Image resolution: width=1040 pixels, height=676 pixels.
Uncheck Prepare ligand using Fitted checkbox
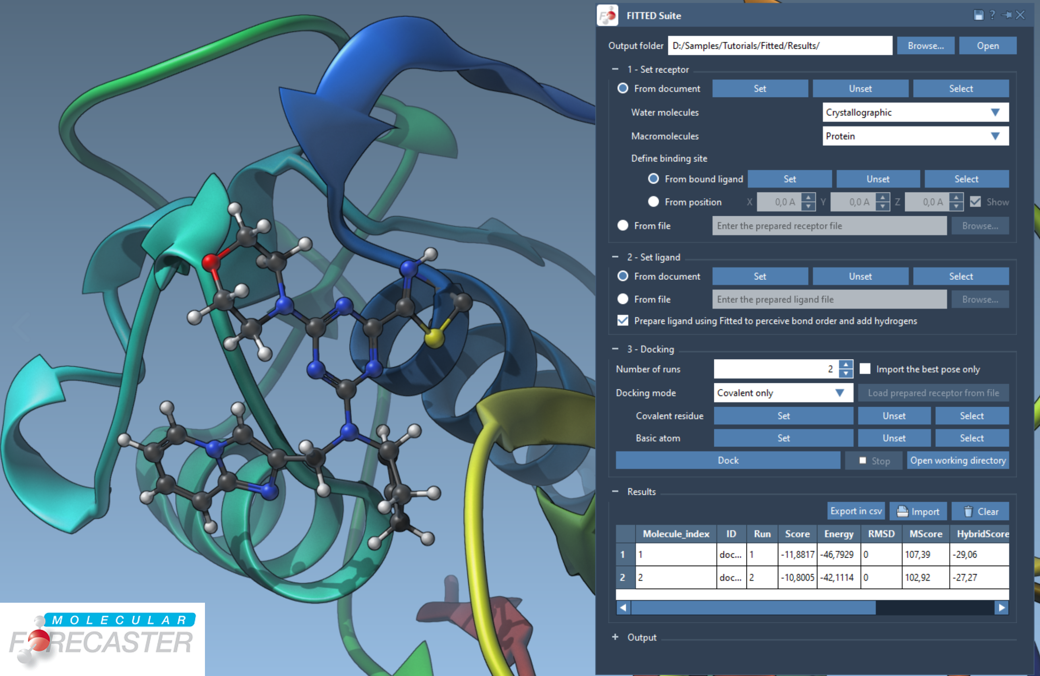click(623, 321)
